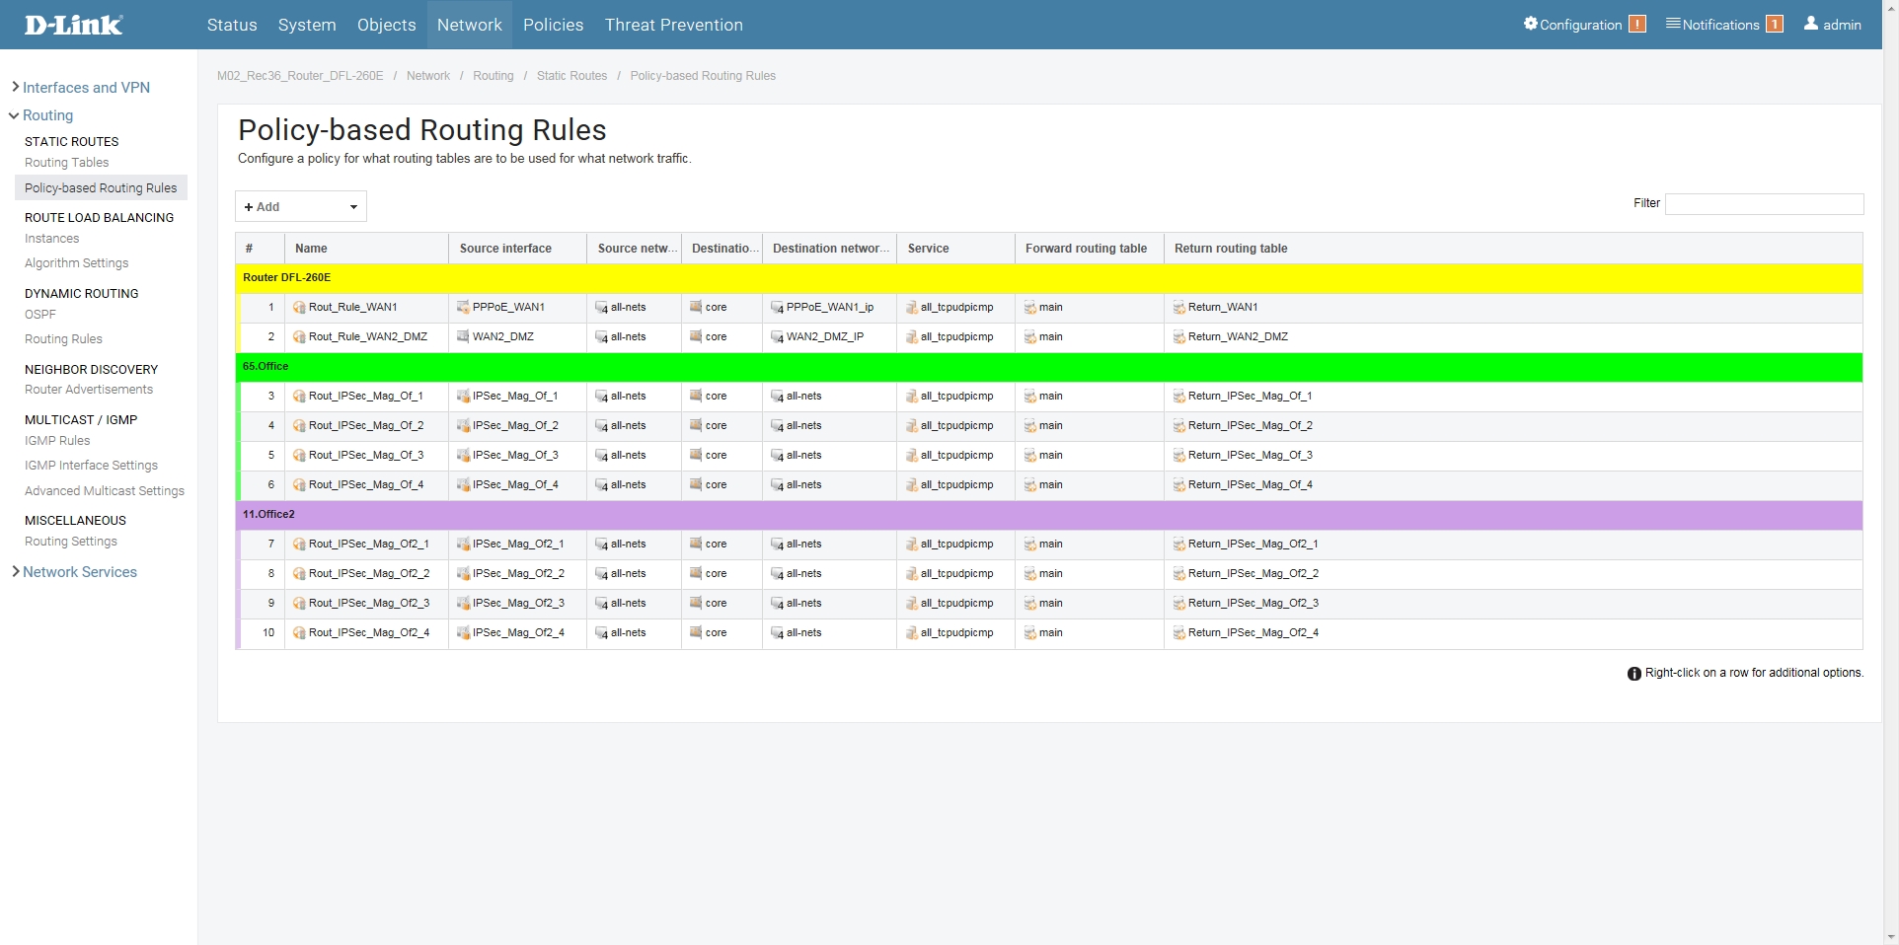Click the orange Configuration alert badge
The height and width of the screenshot is (945, 1899).
[1637, 25]
